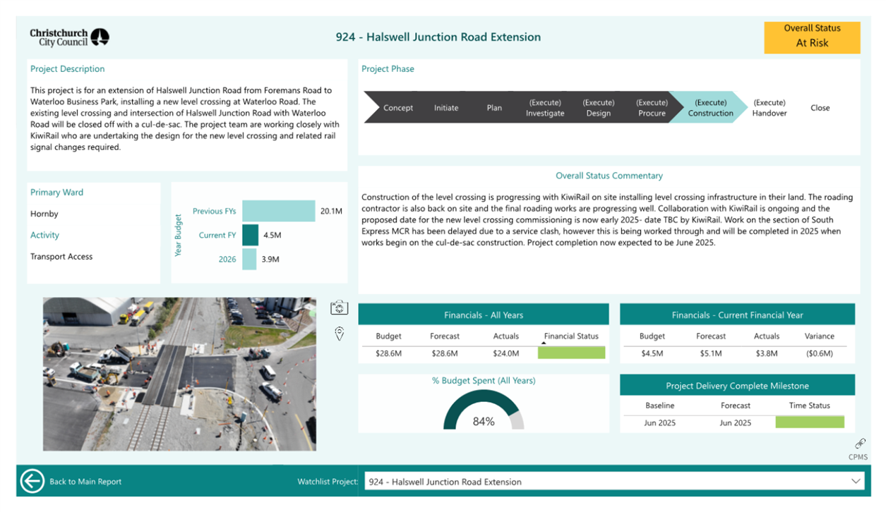Click the Year Budget axis title
Screen dimensions: 886x512
pyautogui.click(x=179, y=235)
